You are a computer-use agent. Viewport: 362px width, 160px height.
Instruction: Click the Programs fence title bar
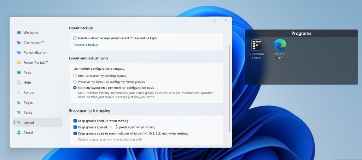click(x=301, y=33)
